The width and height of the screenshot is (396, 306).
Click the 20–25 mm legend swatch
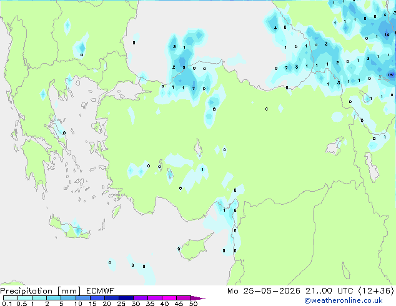point(111,298)
